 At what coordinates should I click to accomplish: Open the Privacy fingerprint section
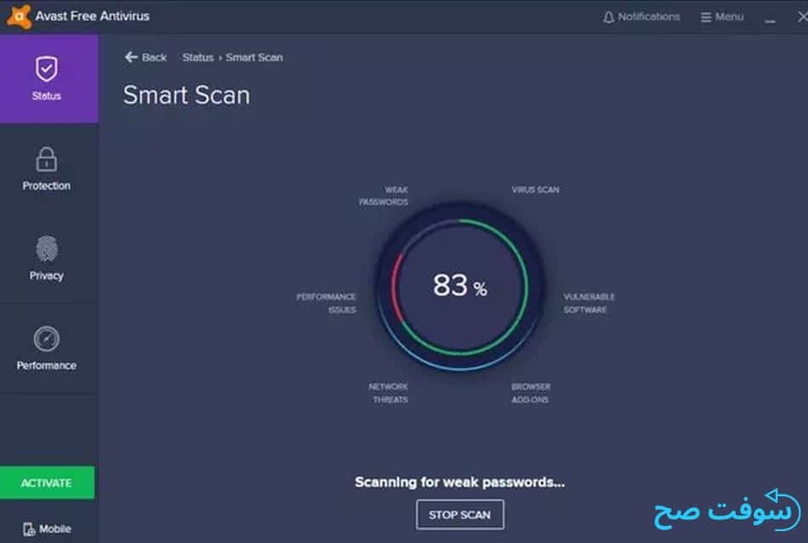pos(47,258)
